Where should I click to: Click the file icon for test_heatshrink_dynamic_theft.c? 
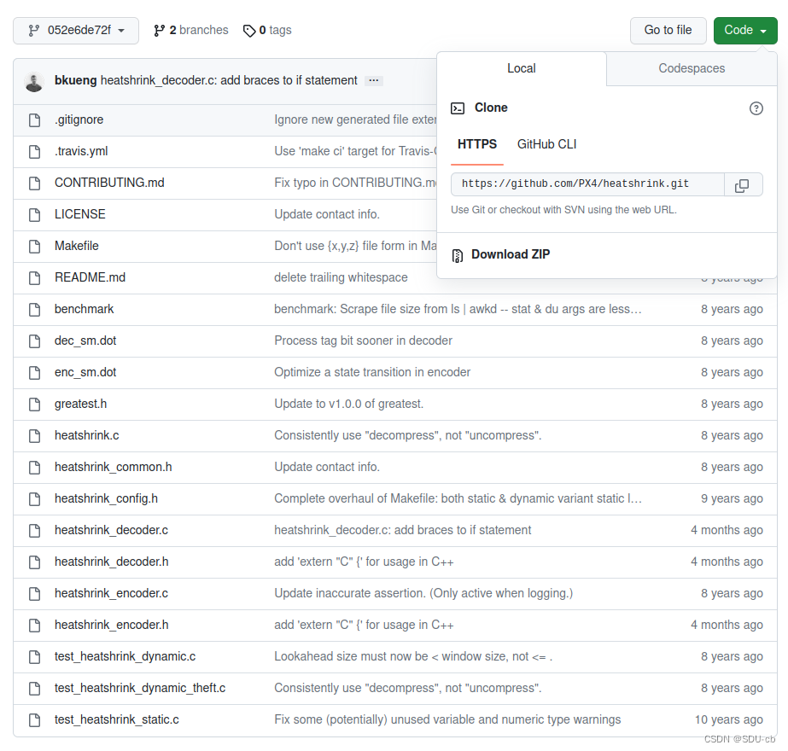(35, 689)
